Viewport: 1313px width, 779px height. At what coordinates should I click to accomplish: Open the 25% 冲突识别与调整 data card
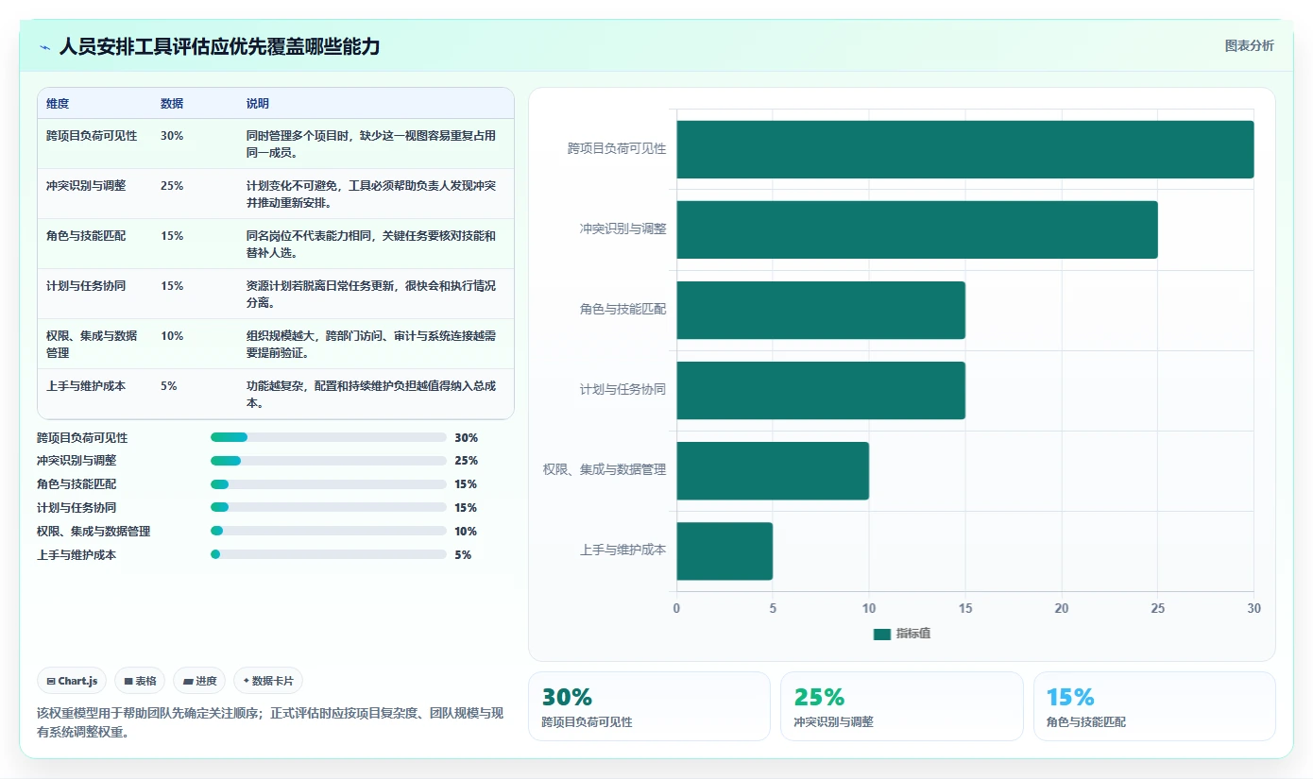902,706
